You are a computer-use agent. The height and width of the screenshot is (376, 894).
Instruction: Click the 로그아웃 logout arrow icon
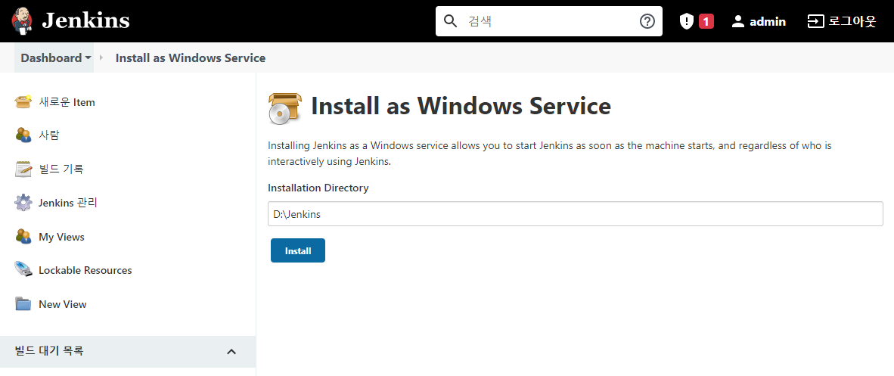(816, 22)
